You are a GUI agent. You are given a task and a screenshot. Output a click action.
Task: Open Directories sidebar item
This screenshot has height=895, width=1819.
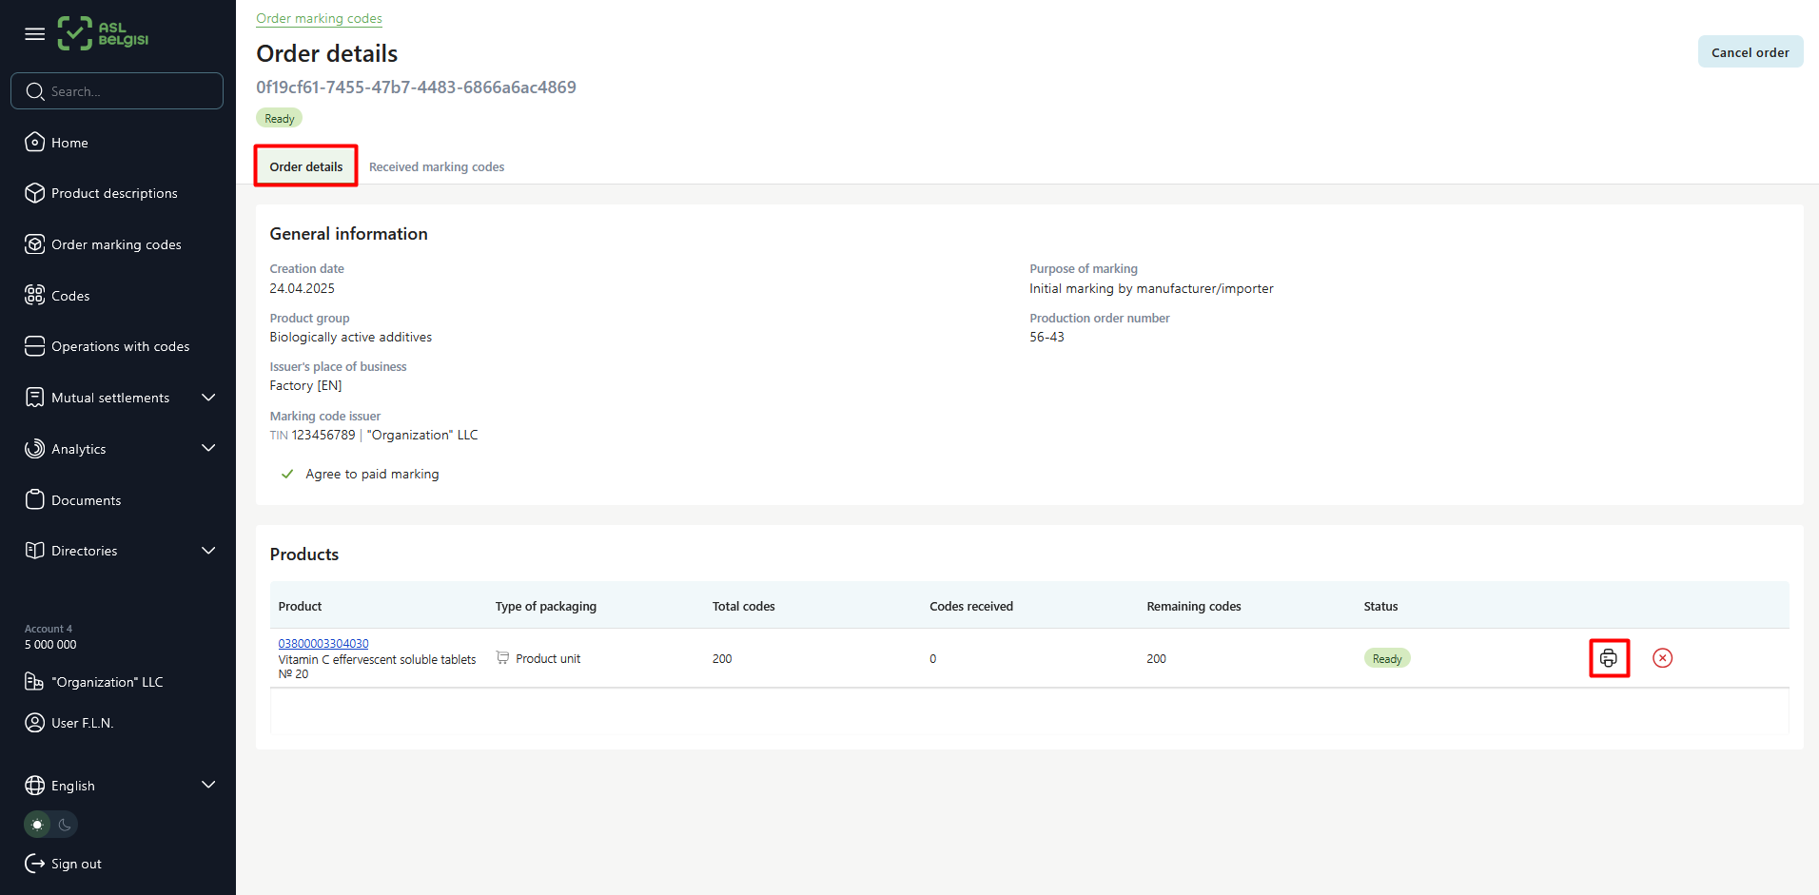click(x=84, y=551)
